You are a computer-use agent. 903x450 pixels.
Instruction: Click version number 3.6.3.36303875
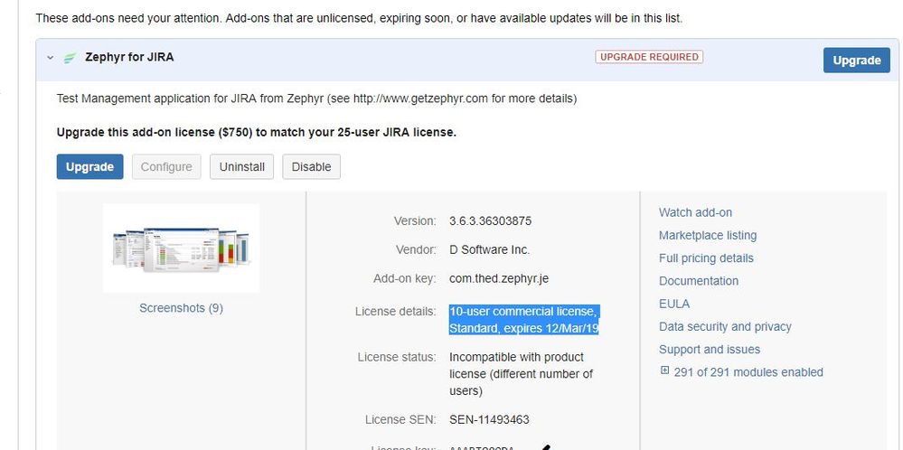pos(490,221)
